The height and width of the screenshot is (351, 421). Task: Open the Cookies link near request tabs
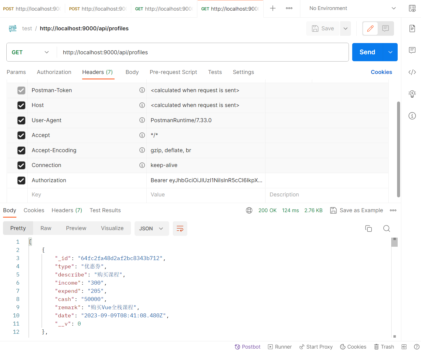381,72
